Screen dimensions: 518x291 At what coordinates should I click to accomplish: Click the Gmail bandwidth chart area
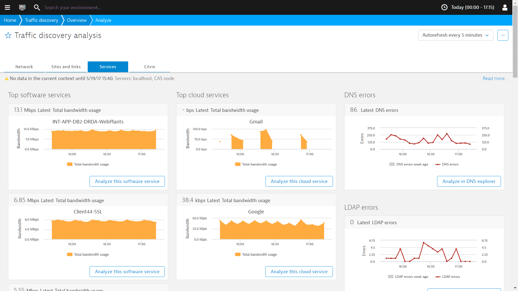(272, 139)
